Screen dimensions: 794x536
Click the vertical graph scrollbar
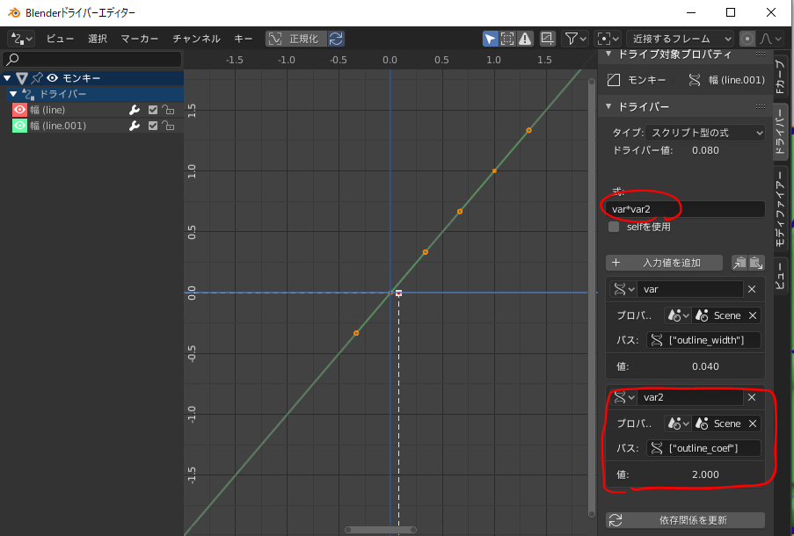tap(592, 298)
